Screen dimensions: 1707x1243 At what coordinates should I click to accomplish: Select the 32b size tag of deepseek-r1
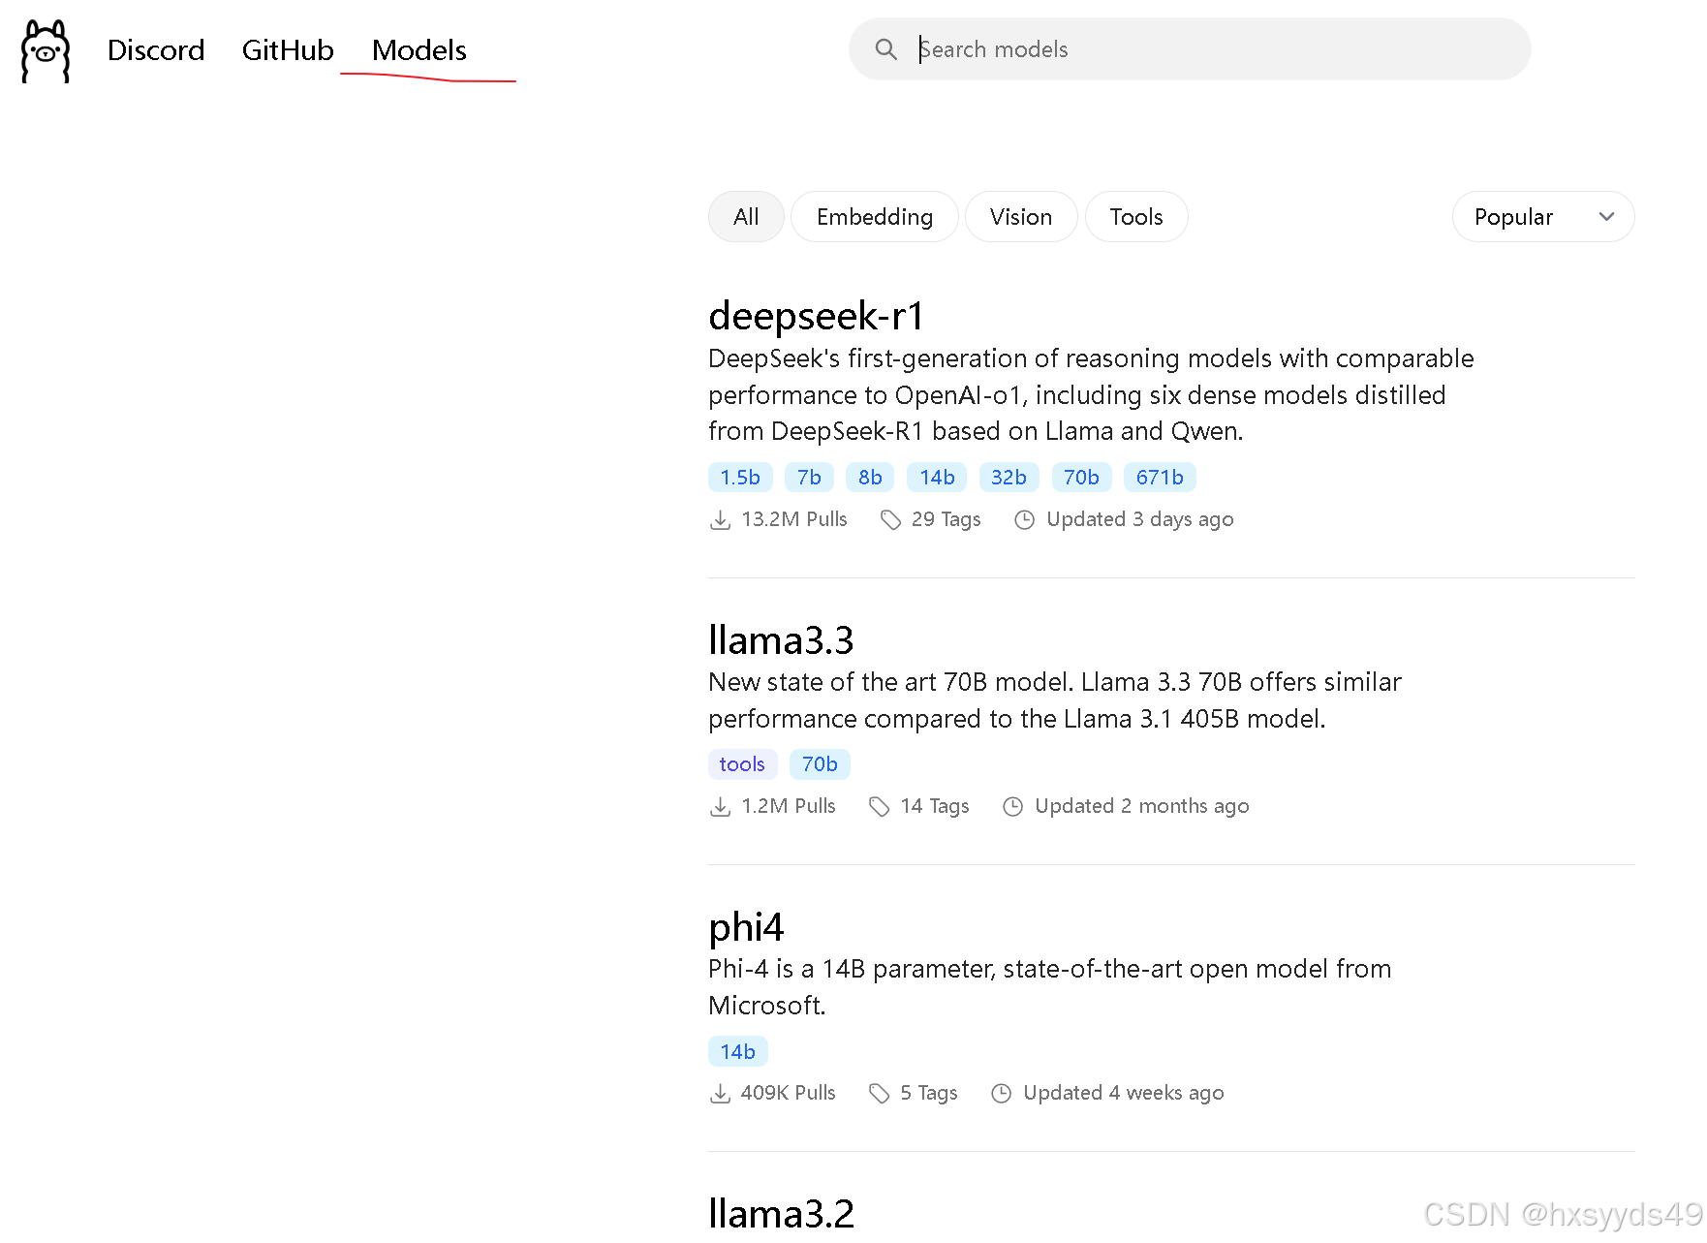pyautogui.click(x=1009, y=478)
